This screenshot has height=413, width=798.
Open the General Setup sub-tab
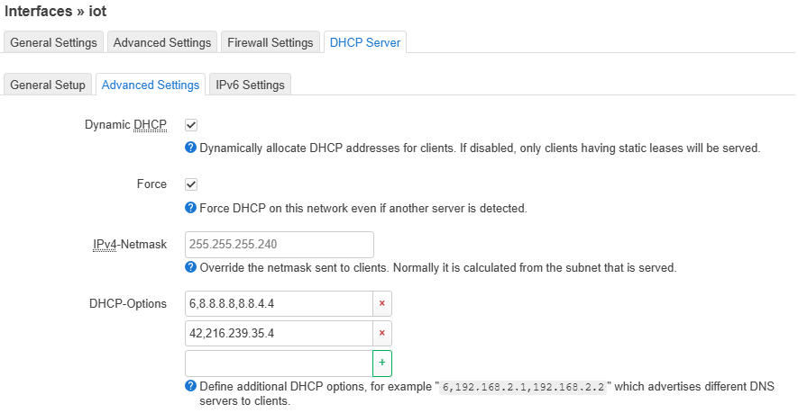48,85
